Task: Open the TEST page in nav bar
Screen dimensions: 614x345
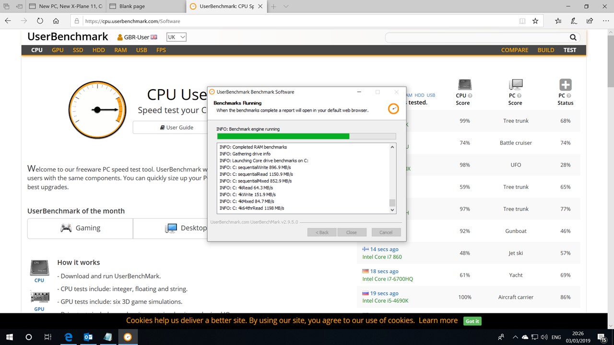Action: point(570,50)
